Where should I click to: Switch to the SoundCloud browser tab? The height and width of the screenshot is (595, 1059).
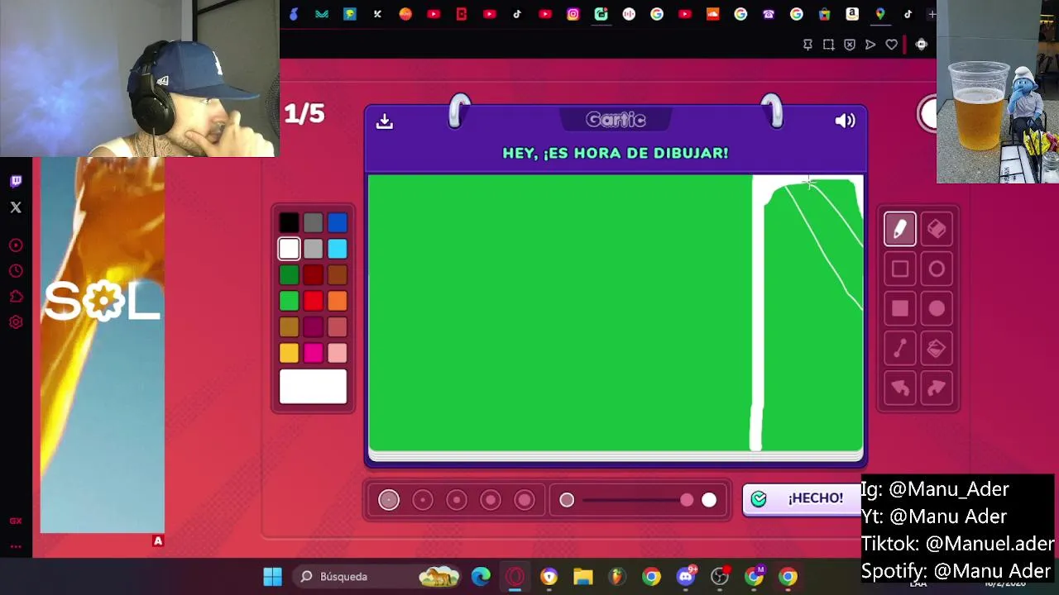[712, 14]
